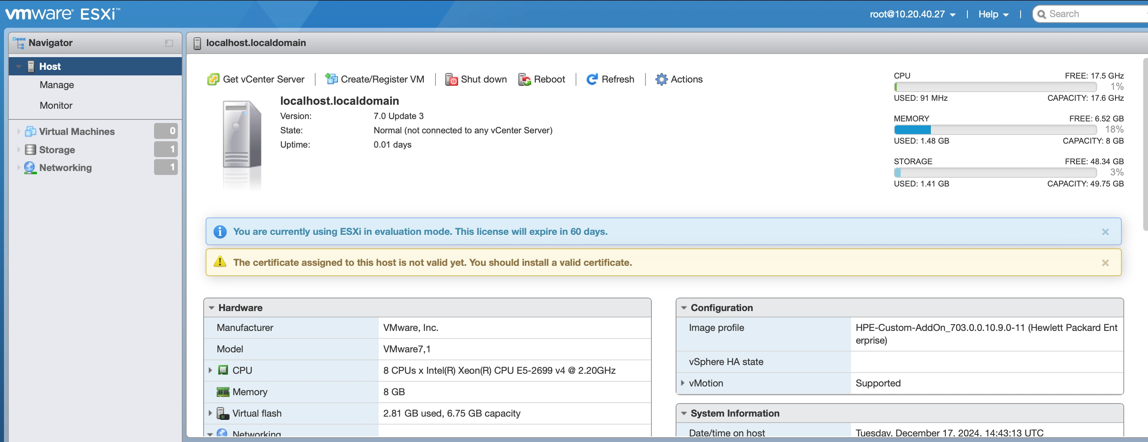Expand the vMotion configuration row
Screen dimensions: 1148x442
pos(683,383)
